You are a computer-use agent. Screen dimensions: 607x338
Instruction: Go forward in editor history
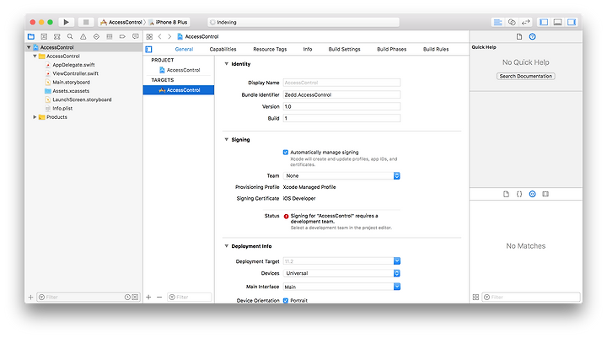169,36
